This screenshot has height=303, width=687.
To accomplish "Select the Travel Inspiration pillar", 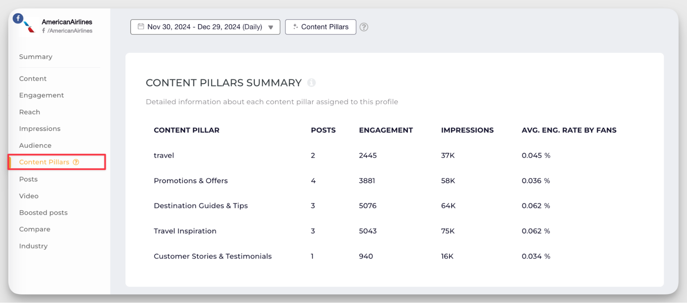I will pos(185,231).
